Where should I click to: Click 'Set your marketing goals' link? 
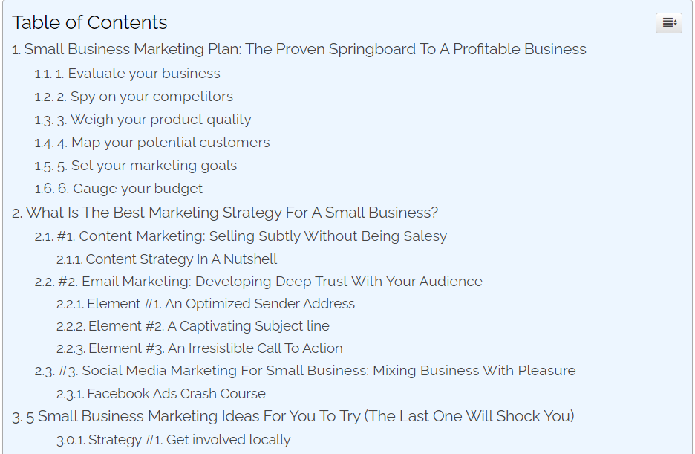click(136, 166)
